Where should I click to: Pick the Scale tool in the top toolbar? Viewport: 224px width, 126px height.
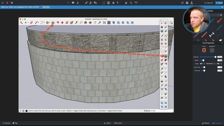tap(71, 22)
